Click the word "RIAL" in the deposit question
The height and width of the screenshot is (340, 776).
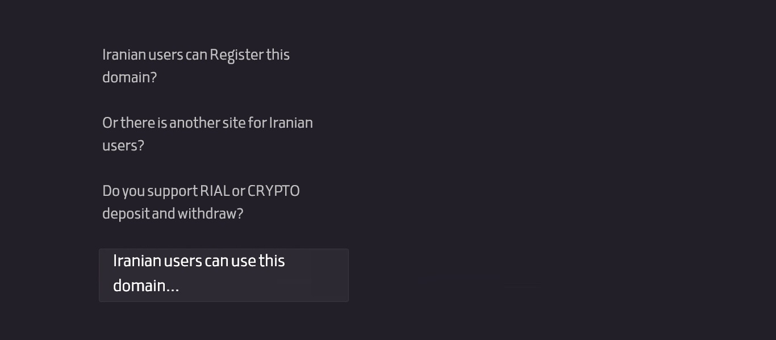click(214, 191)
